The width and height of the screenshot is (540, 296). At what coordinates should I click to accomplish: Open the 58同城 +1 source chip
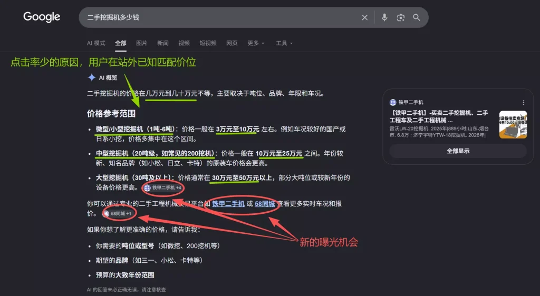tap(119, 213)
